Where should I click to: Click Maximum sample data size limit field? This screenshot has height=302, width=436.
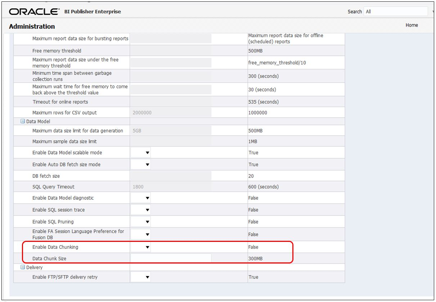171,141
